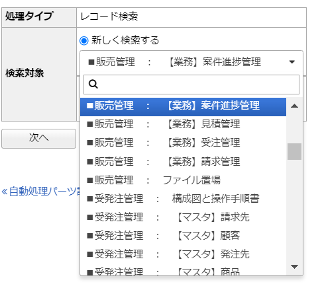Open the 検索対象 dropdown showing 案件進捗管理

[191, 62]
